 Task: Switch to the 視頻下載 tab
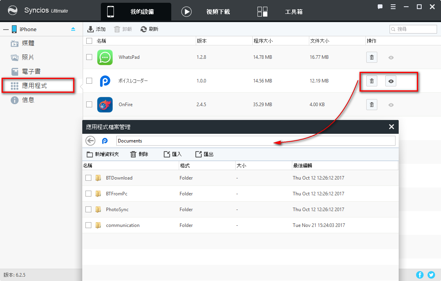click(206, 11)
